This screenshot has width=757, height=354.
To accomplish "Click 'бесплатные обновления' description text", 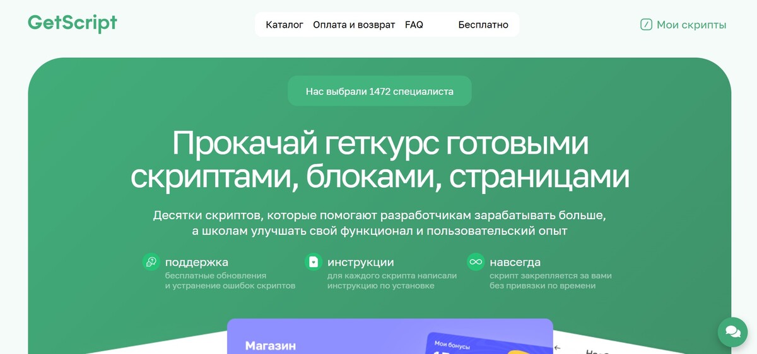I will coord(216,276).
